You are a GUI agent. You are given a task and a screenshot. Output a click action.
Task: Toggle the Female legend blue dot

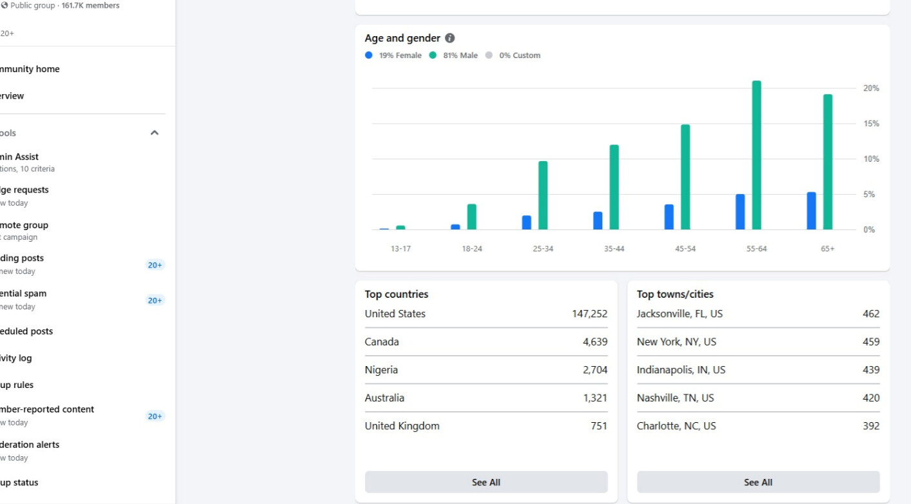click(x=369, y=55)
